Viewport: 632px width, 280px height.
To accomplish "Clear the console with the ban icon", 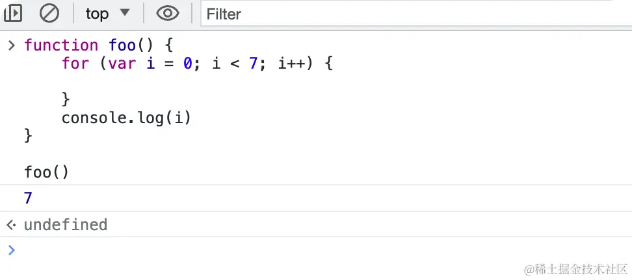I will pos(49,13).
